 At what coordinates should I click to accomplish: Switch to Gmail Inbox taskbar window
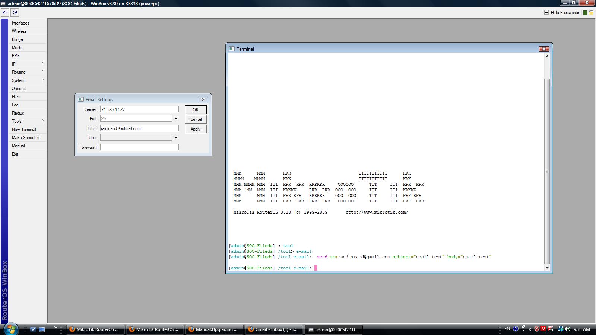pyautogui.click(x=273, y=329)
